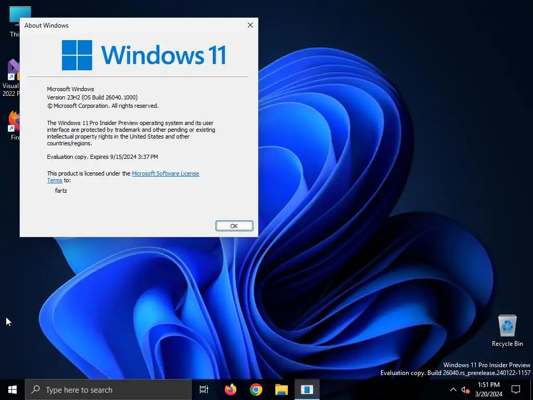
Task: Click the Type here to search box
Action: [x=108, y=390]
